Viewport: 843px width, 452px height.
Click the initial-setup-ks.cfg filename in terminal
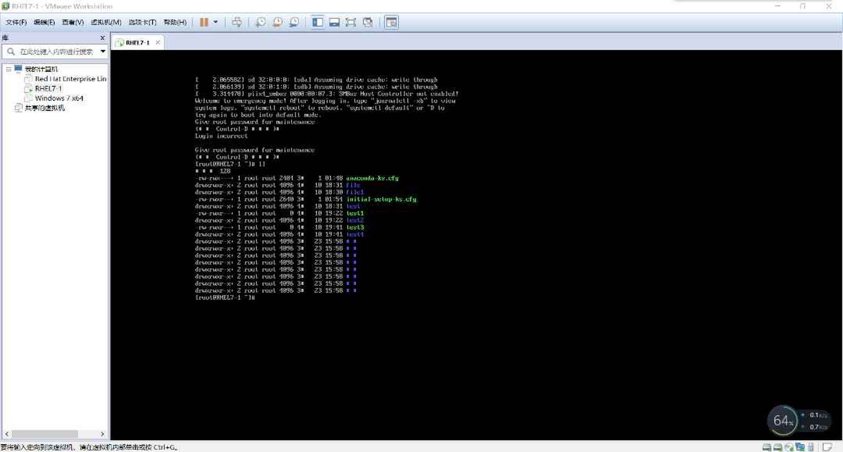click(381, 200)
